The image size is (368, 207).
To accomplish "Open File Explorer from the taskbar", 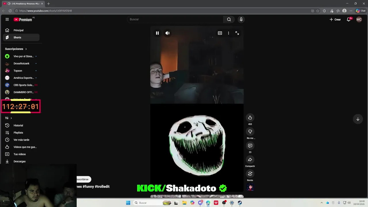I will coord(184,203).
